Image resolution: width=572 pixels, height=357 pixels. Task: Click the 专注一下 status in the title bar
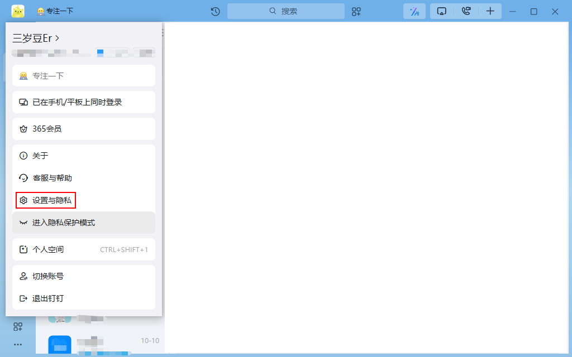point(55,11)
